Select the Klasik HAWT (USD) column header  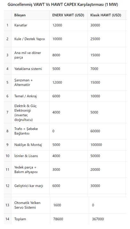[106, 15]
